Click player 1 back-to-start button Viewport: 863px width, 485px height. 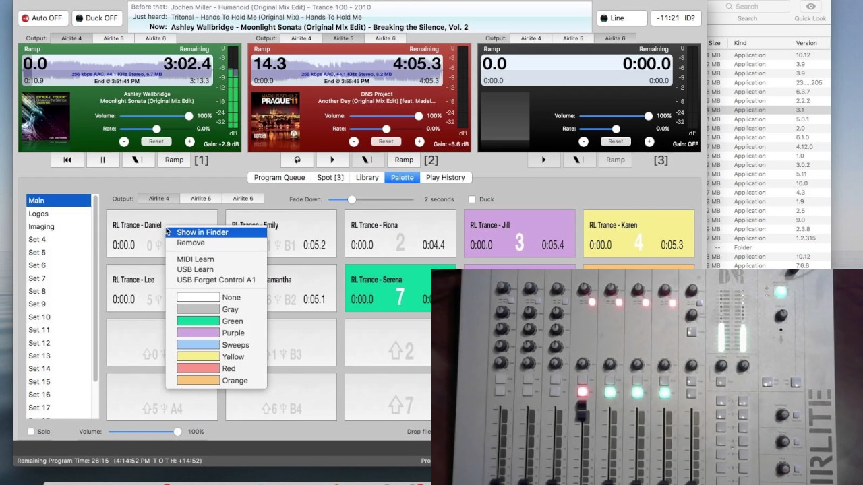click(67, 160)
